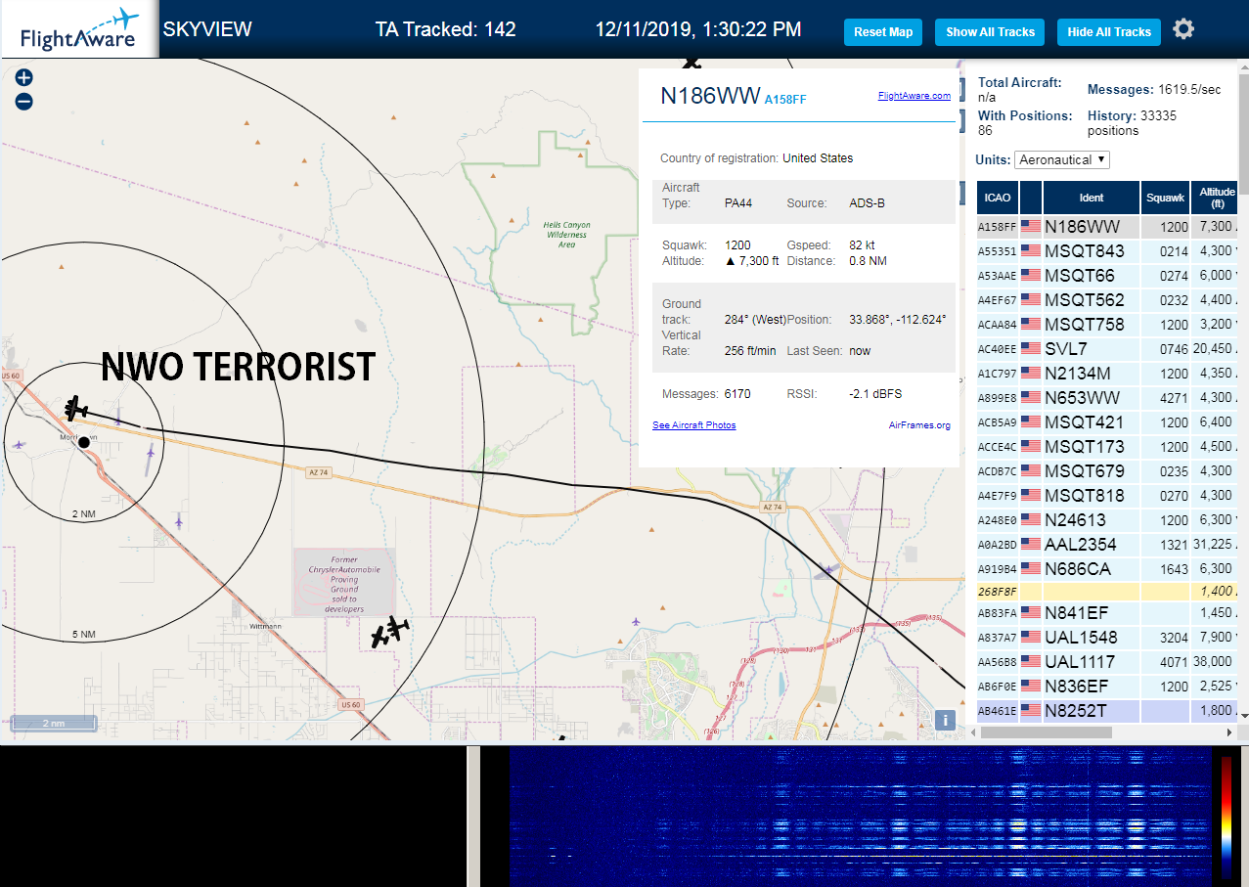Open the FlightAware.com link in aircraft panel
This screenshot has width=1249, height=887.
coord(914,96)
